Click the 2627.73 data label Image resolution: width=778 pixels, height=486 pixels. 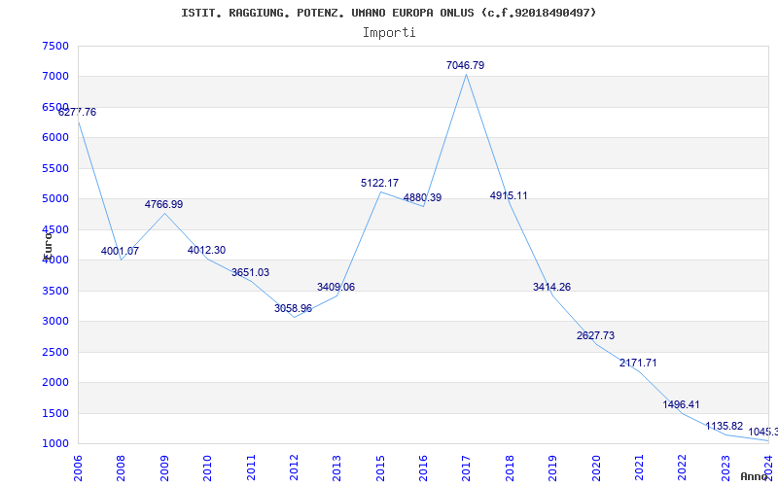click(x=595, y=335)
